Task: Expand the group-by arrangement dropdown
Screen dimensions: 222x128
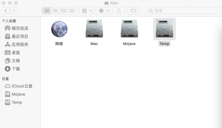Action: (86, 11)
